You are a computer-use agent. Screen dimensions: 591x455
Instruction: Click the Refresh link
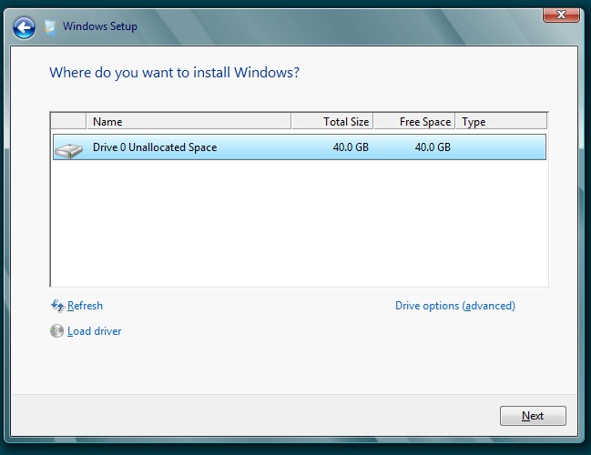click(85, 306)
